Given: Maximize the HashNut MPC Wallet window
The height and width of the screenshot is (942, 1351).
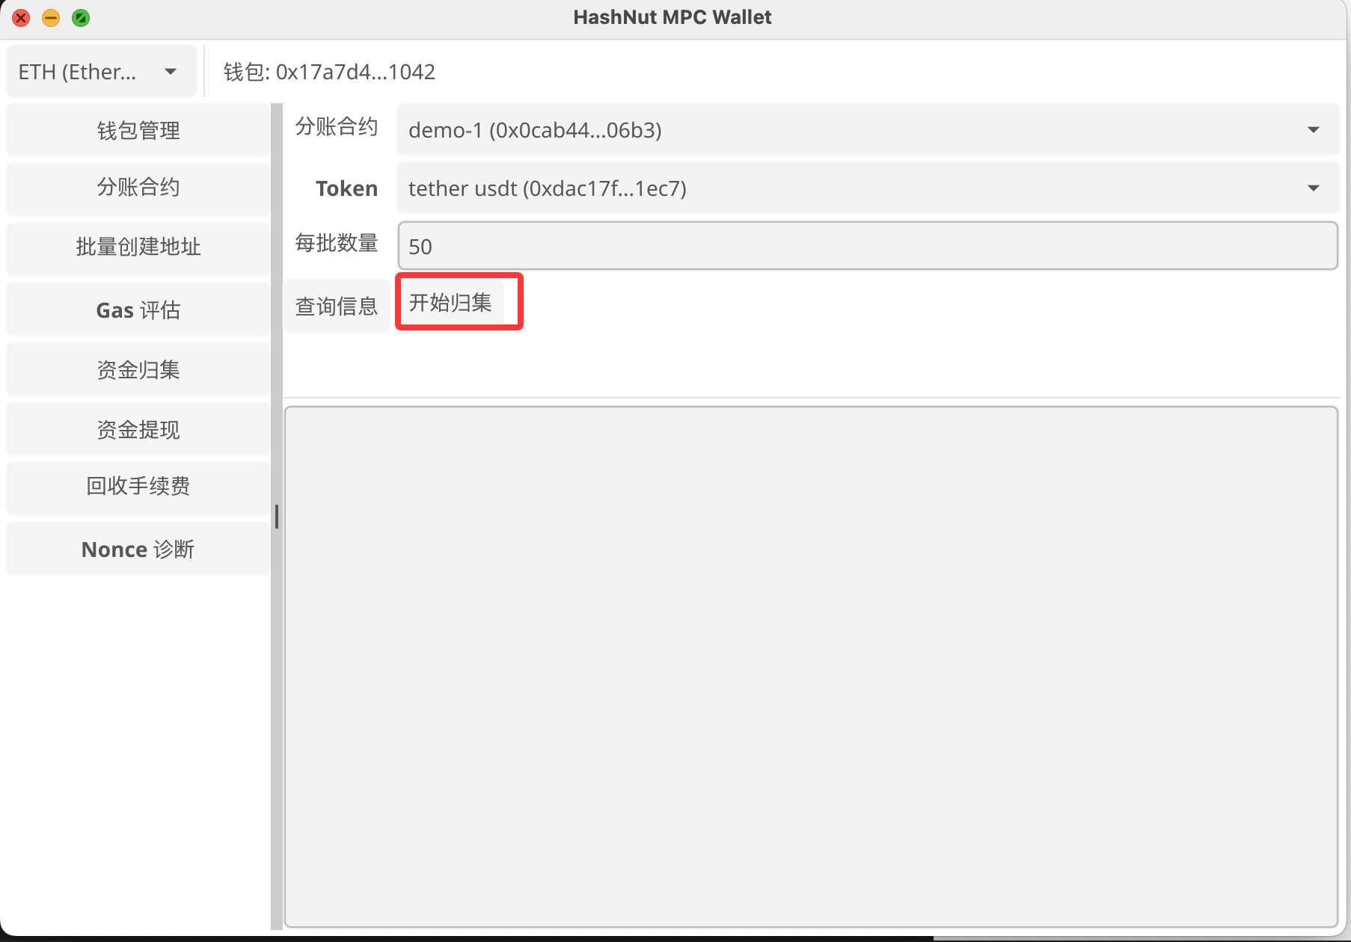Looking at the screenshot, I should pos(81,18).
